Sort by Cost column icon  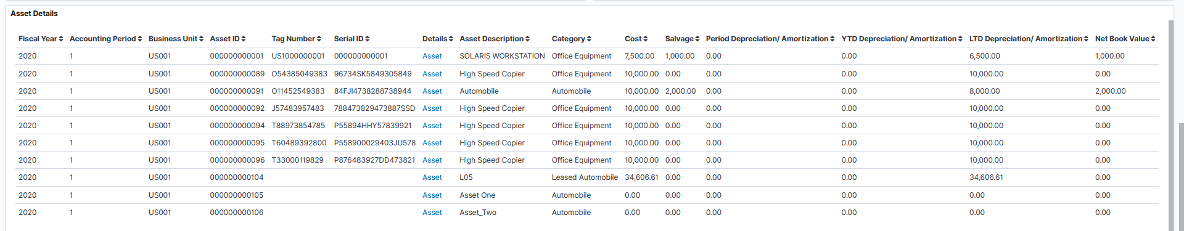(646, 39)
